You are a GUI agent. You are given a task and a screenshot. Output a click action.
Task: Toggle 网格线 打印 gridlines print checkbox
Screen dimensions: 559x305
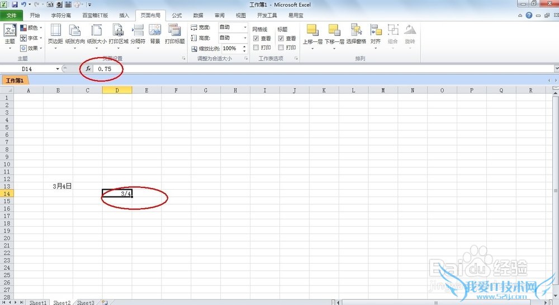tap(256, 48)
